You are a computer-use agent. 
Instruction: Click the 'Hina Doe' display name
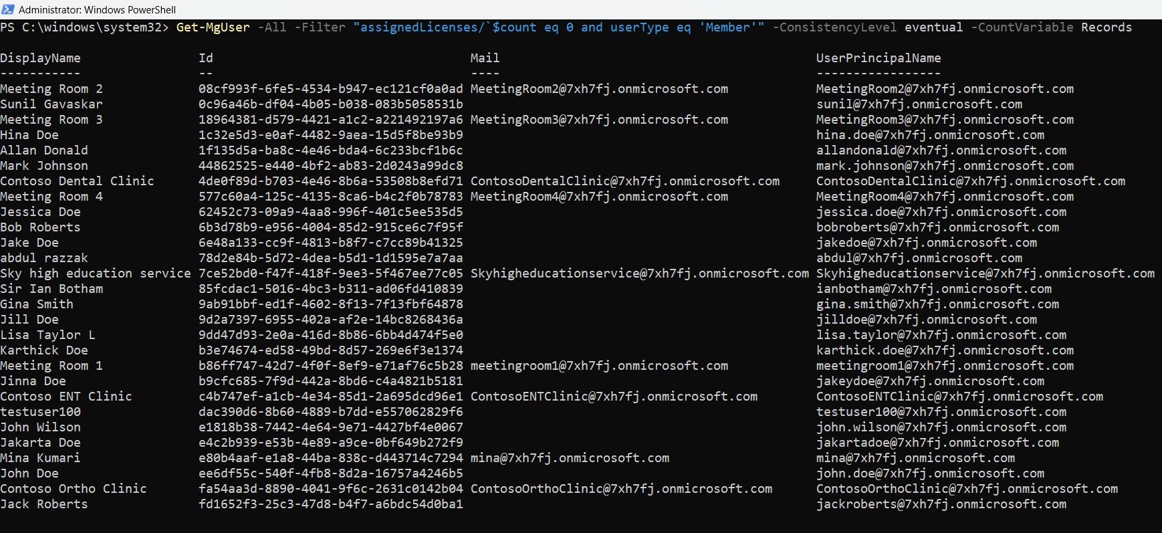[29, 135]
